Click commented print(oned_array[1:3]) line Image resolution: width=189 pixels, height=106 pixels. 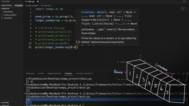(54, 32)
